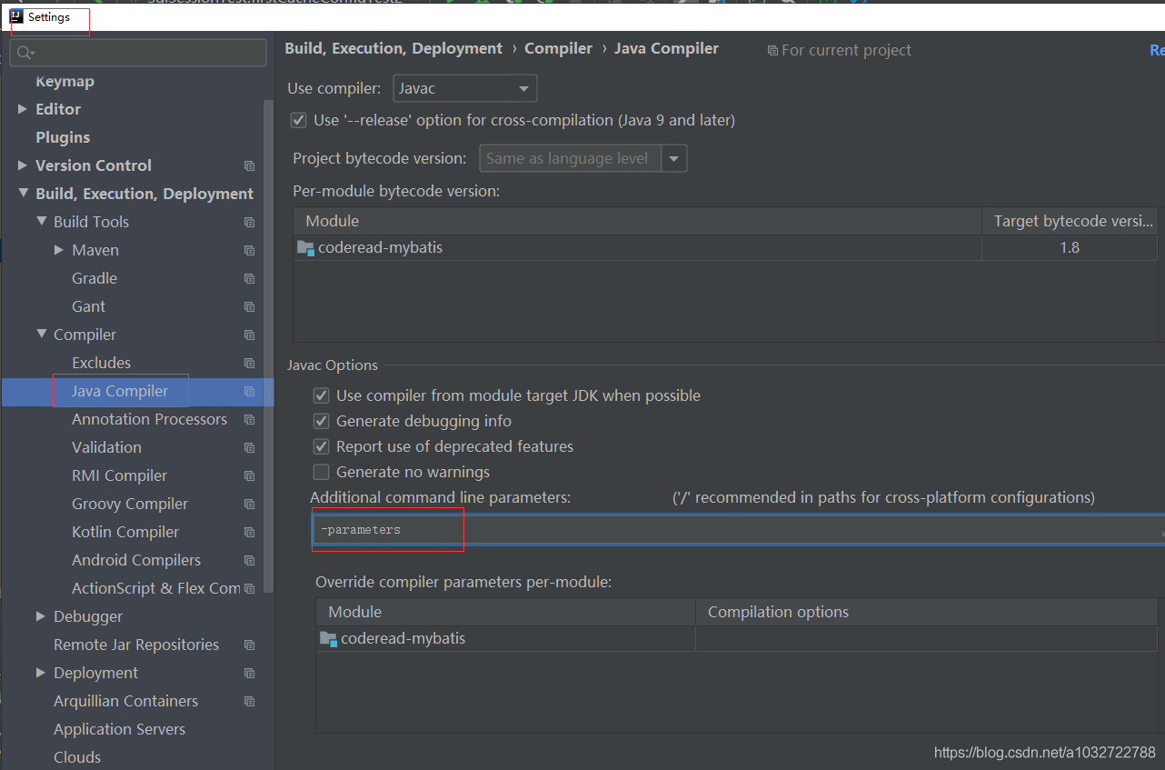This screenshot has width=1165, height=770.
Task: Open the Use compiler Javac dropdown
Action: click(x=464, y=88)
